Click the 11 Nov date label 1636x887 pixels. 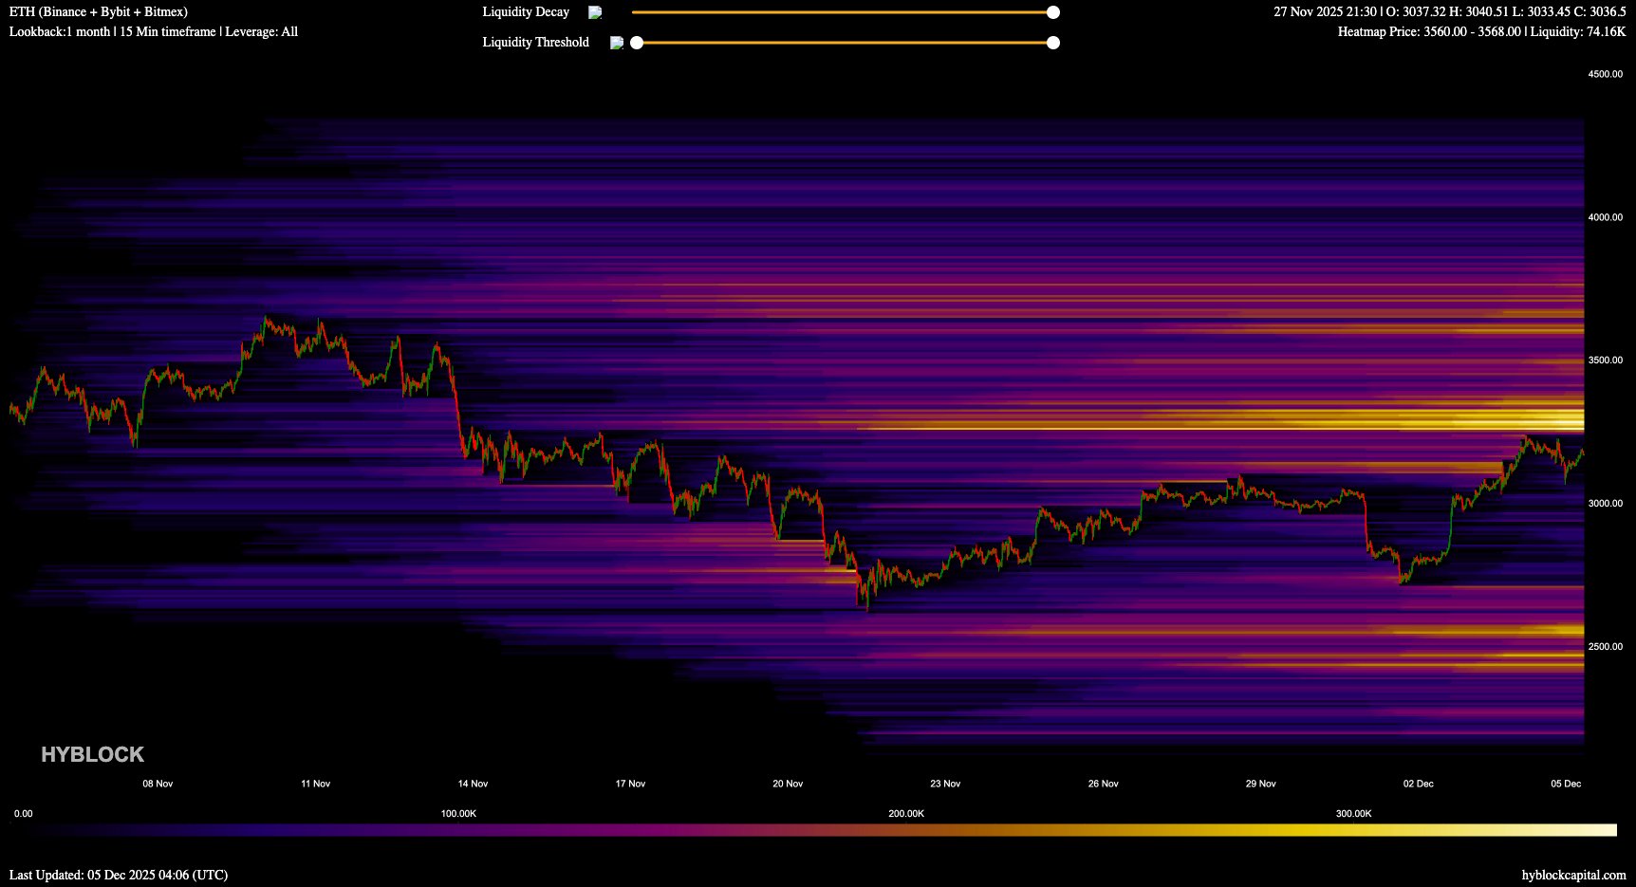click(x=315, y=784)
